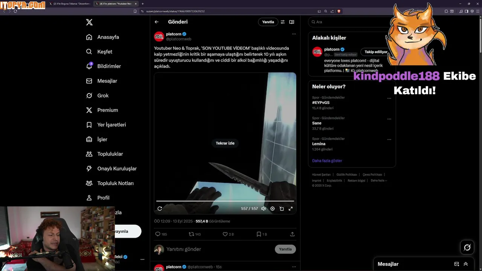The width and height of the screenshot is (482, 271).
Task: Open Lemina trending topic
Action: pyautogui.click(x=319, y=144)
